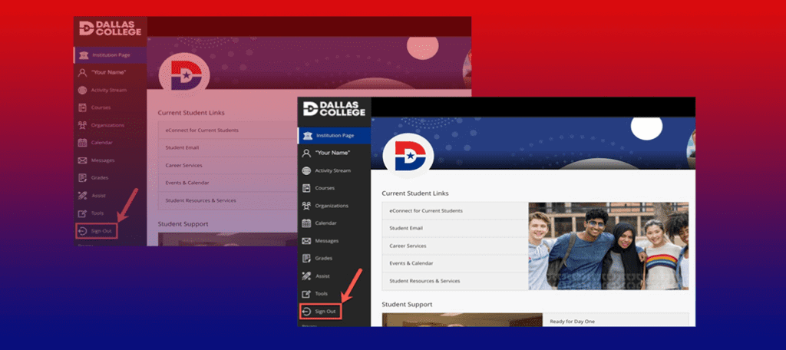Click the Institution Page icon in front window

pyautogui.click(x=307, y=135)
